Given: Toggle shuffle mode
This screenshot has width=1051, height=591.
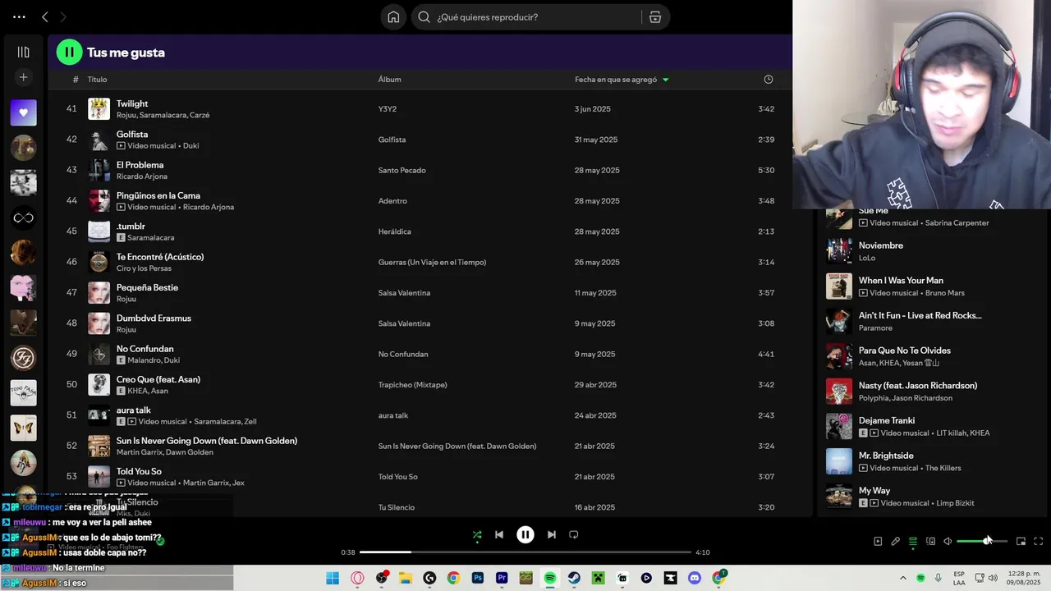Looking at the screenshot, I should (477, 534).
